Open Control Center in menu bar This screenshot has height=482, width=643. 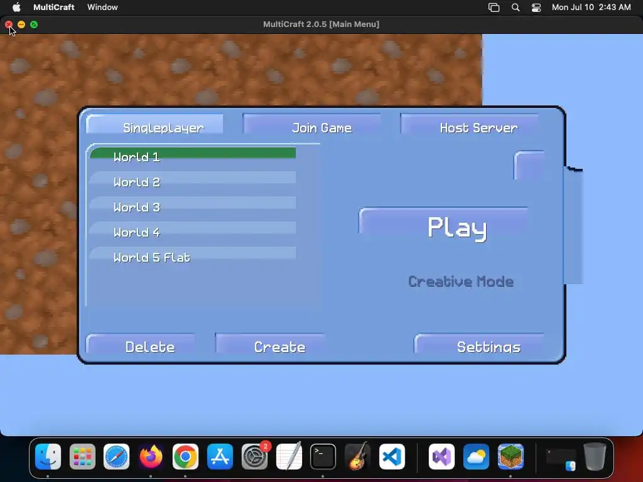(x=536, y=8)
